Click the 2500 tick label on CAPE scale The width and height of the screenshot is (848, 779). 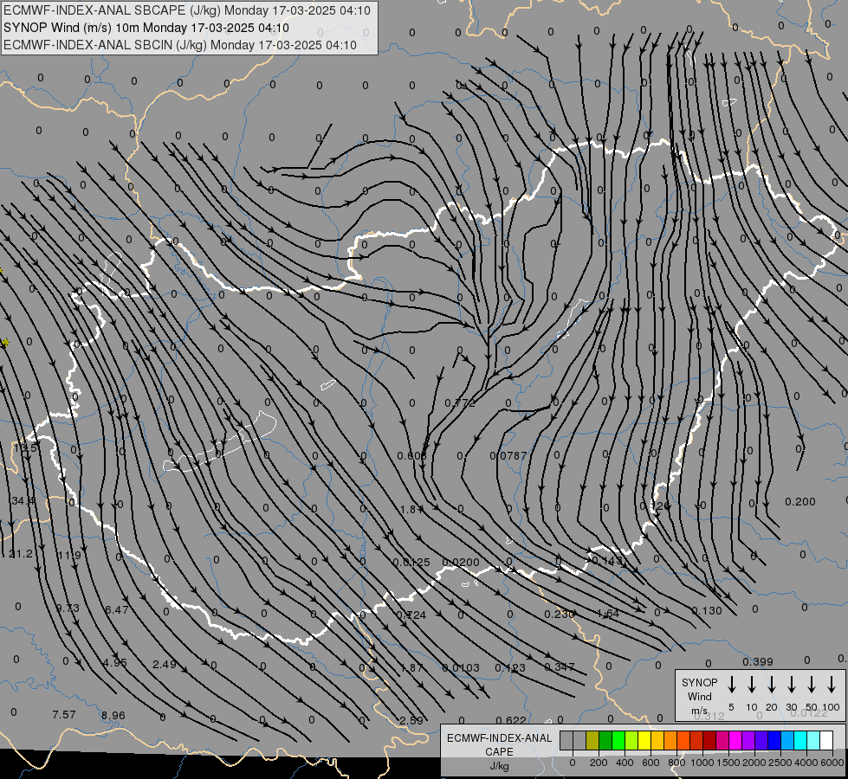click(780, 763)
